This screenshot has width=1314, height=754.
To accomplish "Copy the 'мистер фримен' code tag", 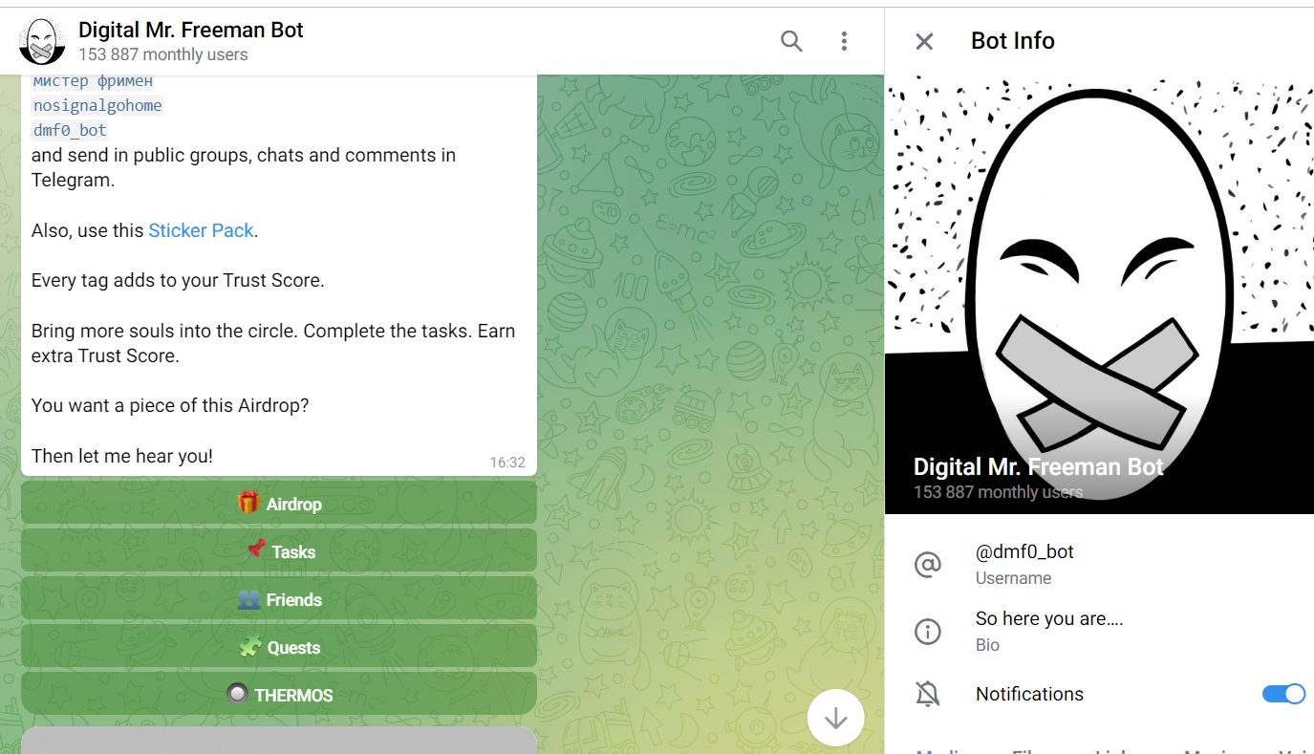I will (x=93, y=81).
